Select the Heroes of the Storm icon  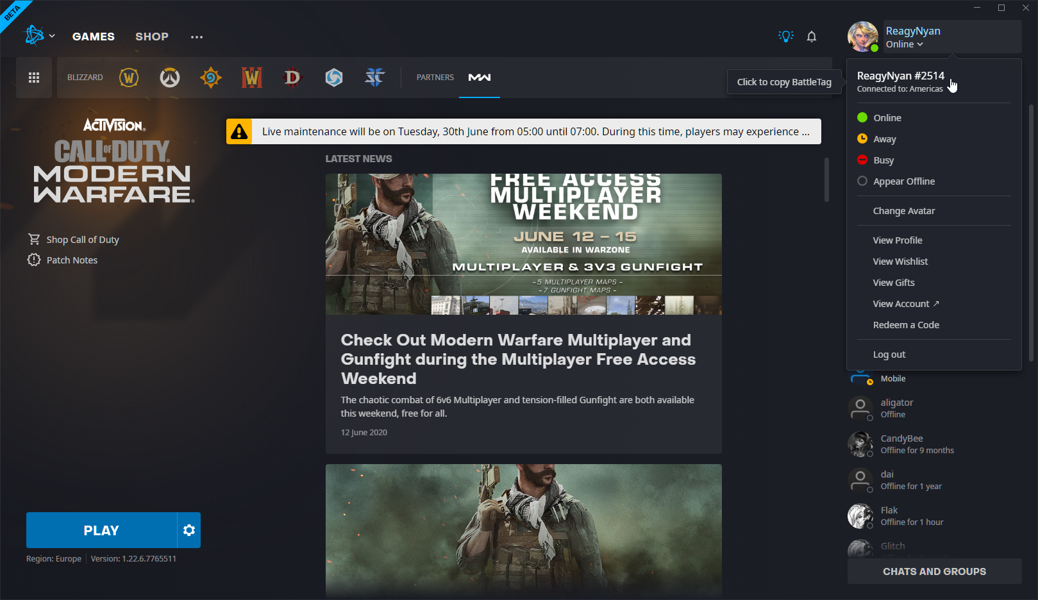click(334, 78)
